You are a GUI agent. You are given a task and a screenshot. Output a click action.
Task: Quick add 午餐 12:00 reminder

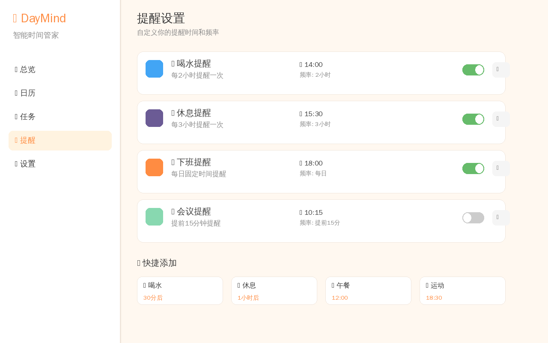[368, 291]
